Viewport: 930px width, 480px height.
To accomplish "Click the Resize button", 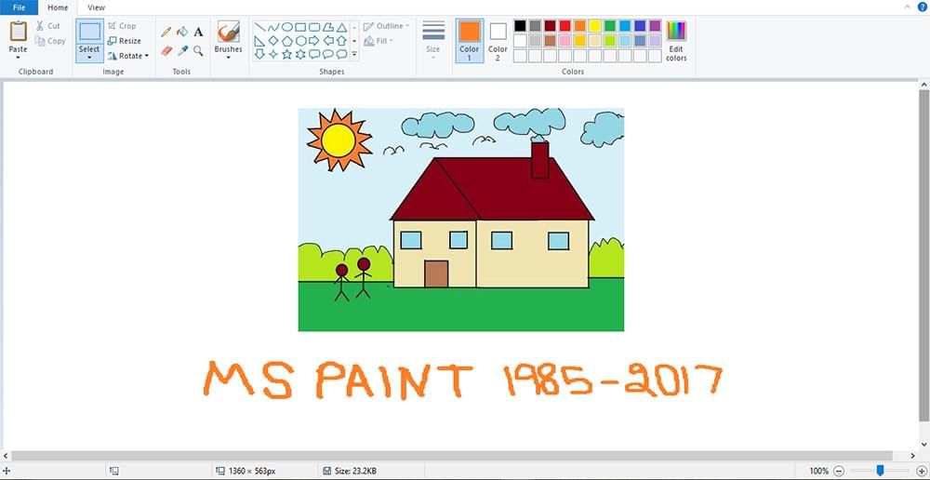I will [x=125, y=41].
